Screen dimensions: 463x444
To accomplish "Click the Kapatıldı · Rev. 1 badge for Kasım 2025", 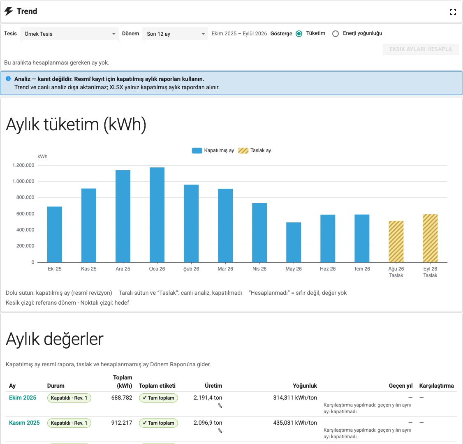I will pyautogui.click(x=69, y=423).
